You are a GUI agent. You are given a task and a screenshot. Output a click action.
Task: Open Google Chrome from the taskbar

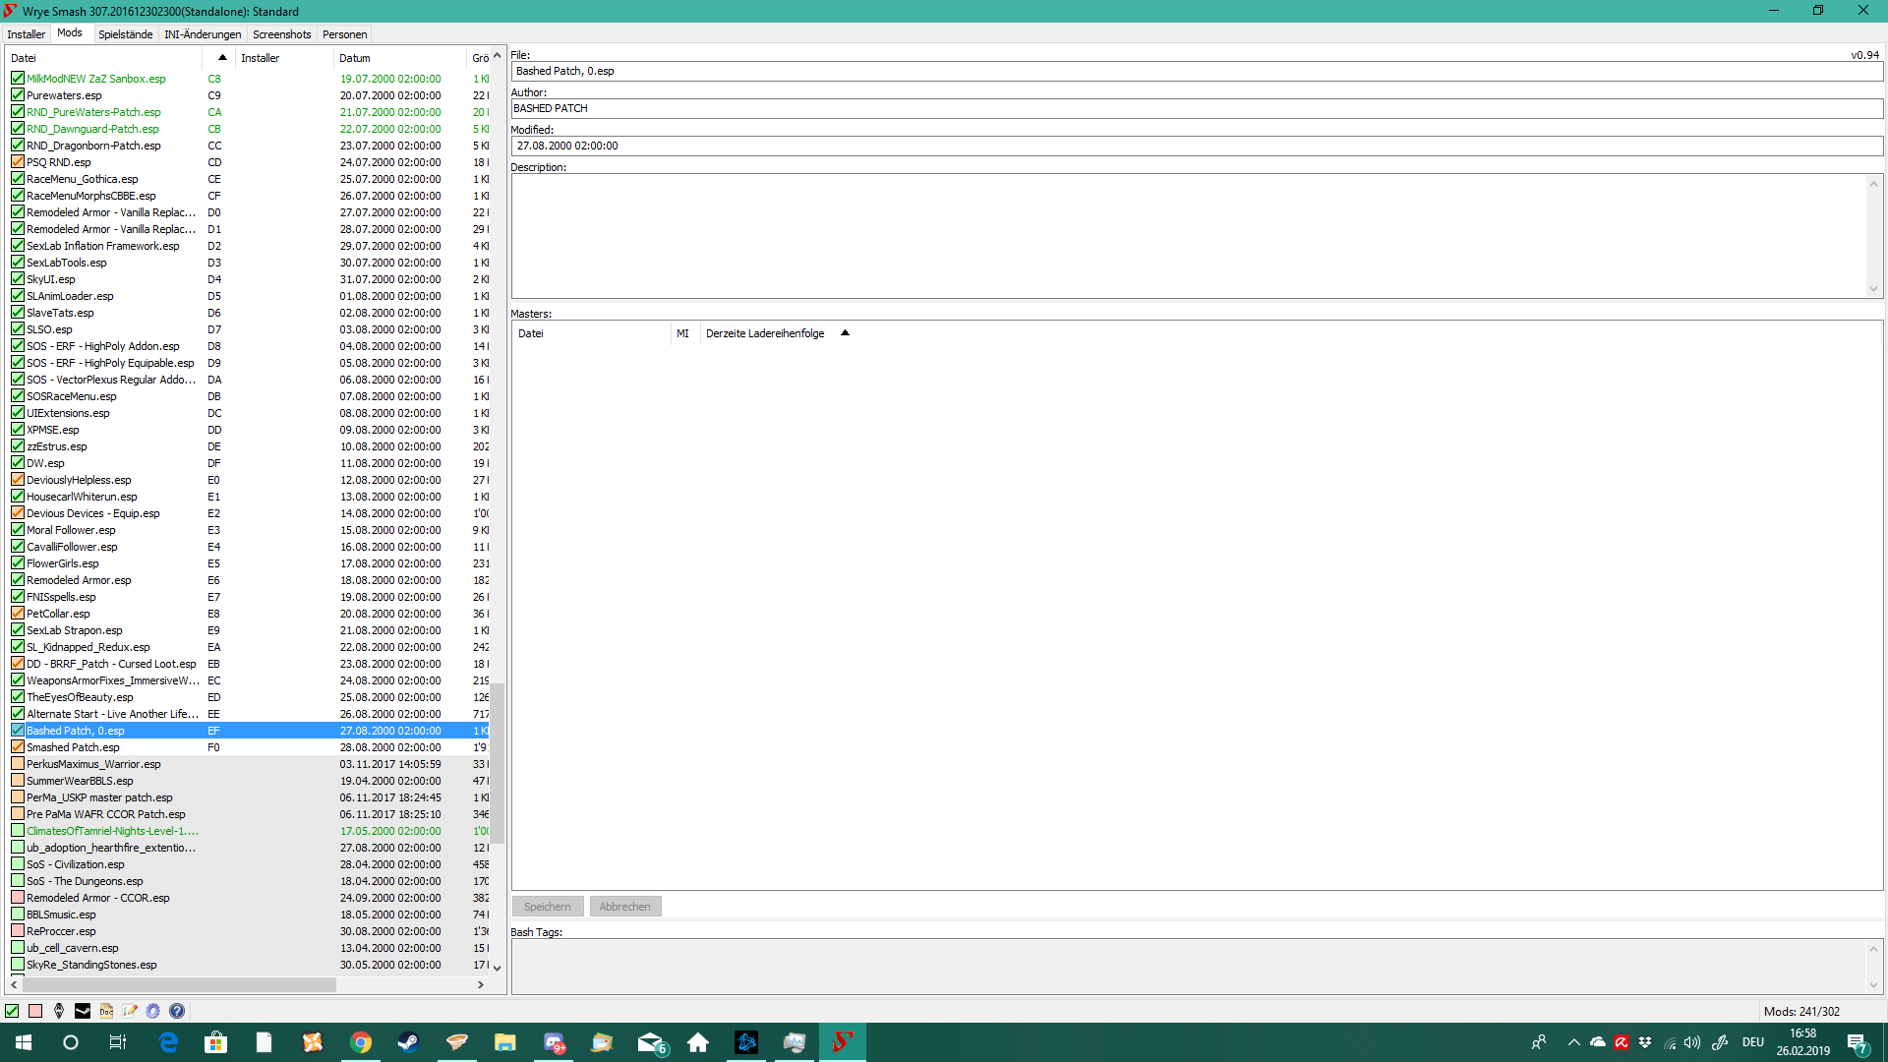[361, 1042]
